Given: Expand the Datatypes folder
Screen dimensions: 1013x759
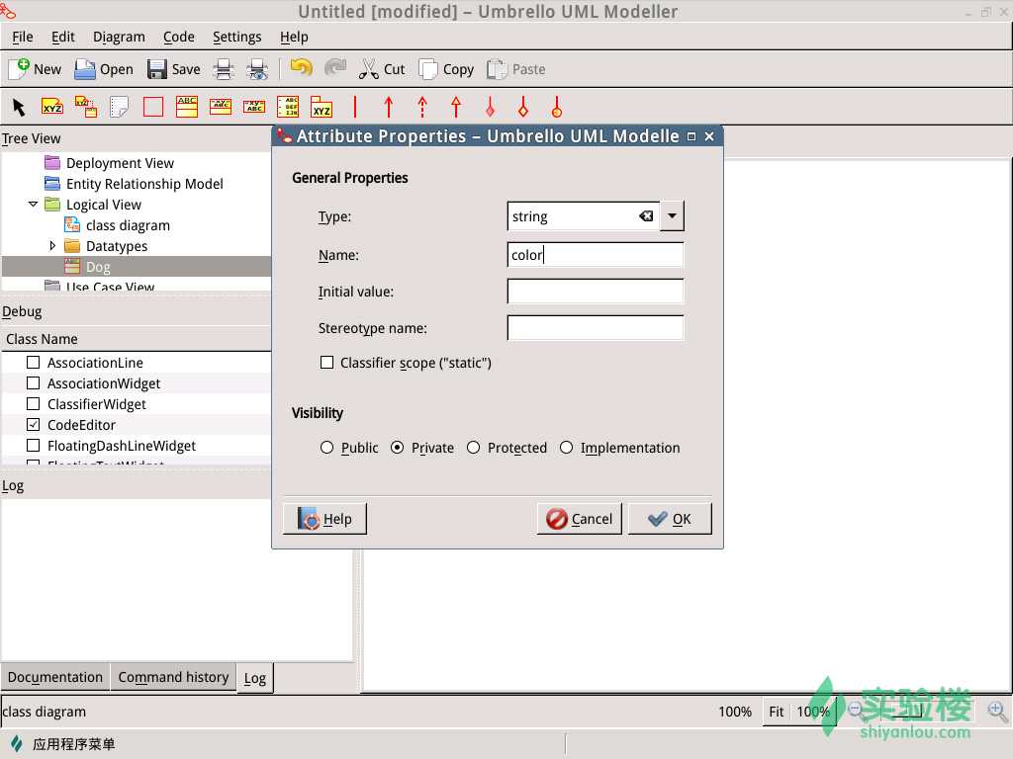Looking at the screenshot, I should pos(53,246).
